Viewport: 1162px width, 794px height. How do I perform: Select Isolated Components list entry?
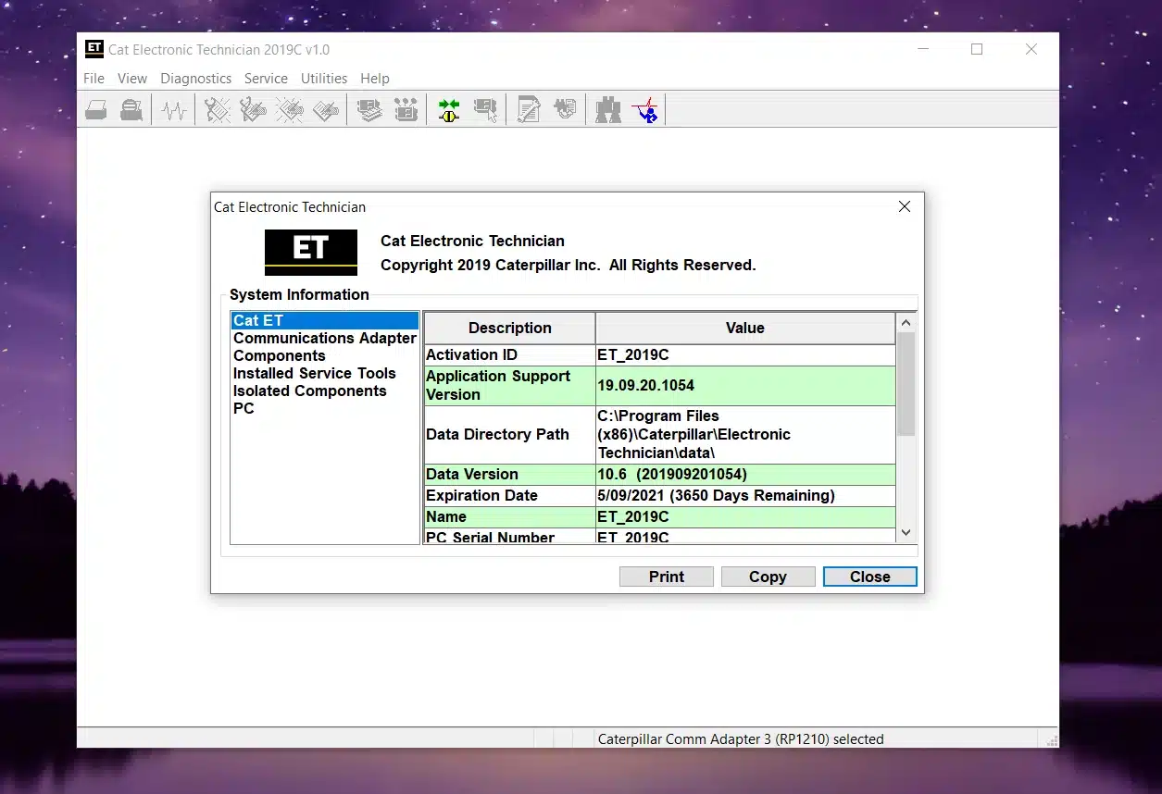309,391
